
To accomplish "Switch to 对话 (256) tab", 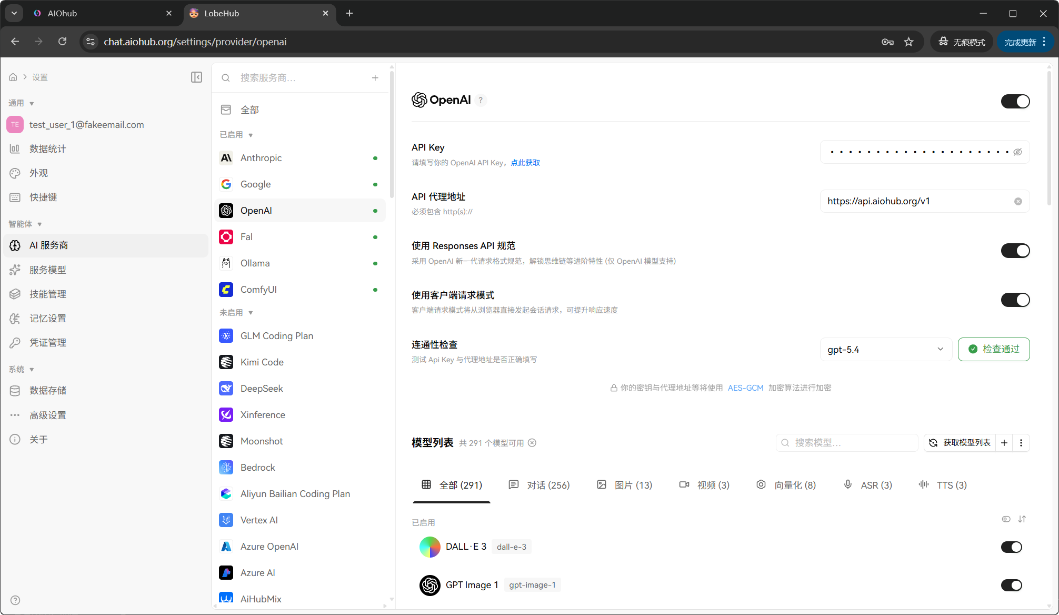I will point(540,485).
